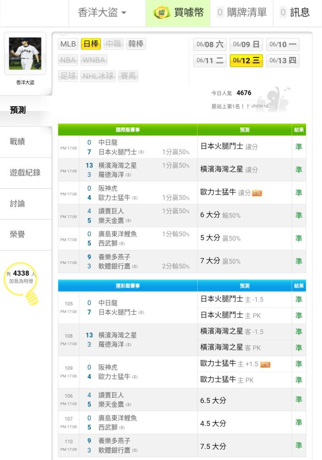Screen dimensions: 322x460
Task: Choose the 韓棒 league filter
Action: [136, 44]
